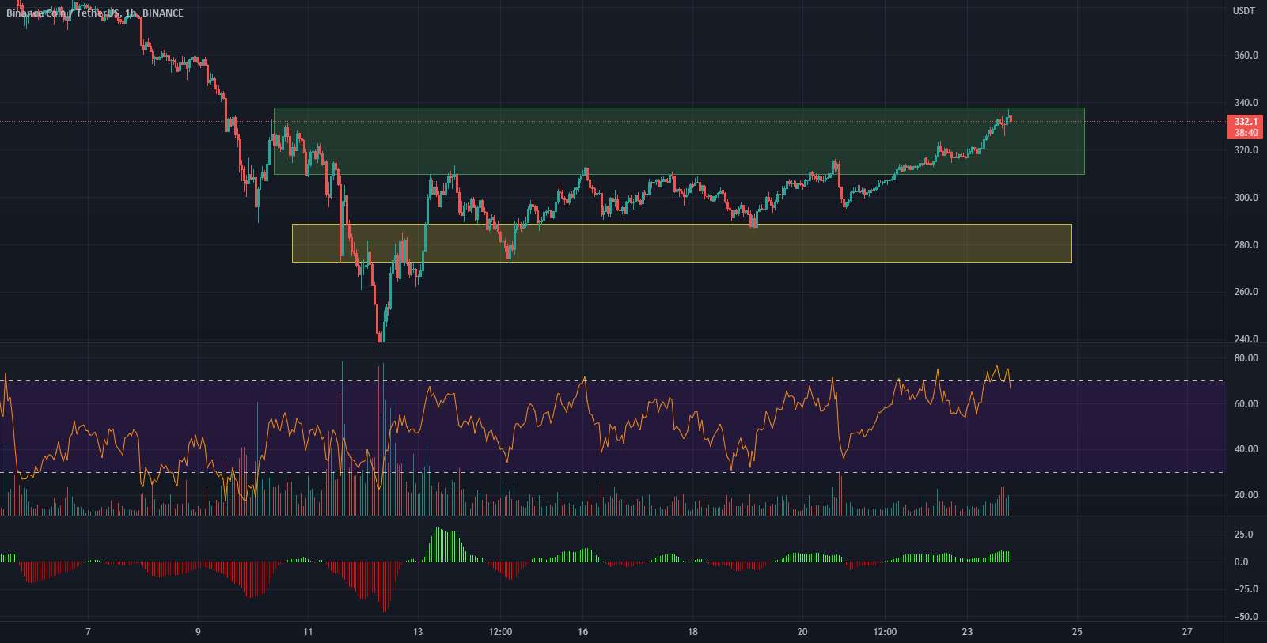The width and height of the screenshot is (1267, 643).
Task: Click the RSI 80.00 scale label
Action: 1246,358
